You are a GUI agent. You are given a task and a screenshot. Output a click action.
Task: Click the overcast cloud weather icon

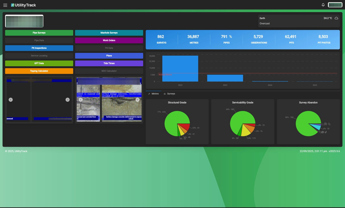(336, 18)
